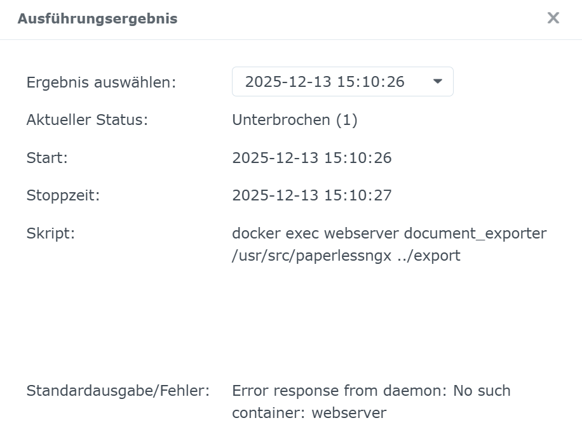The height and width of the screenshot is (444, 582).
Task: Click the Standardausgabe/Fehler label
Action: coord(118,391)
